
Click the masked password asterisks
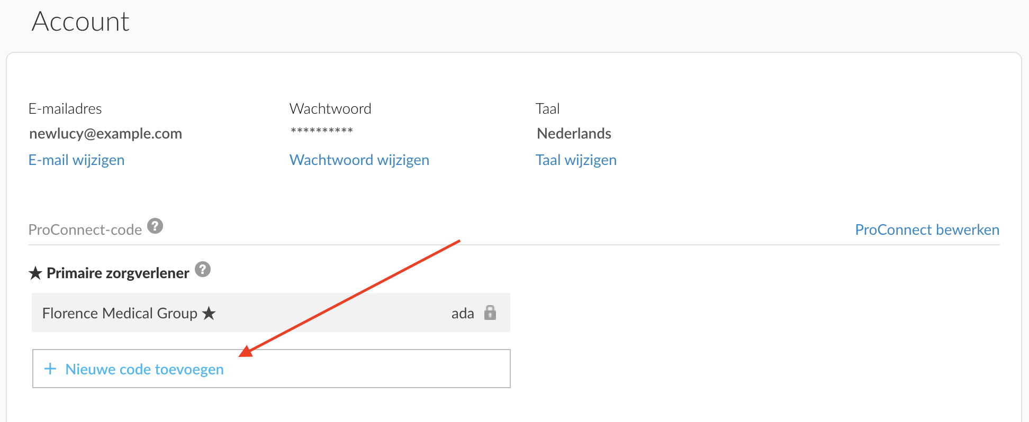(x=322, y=131)
